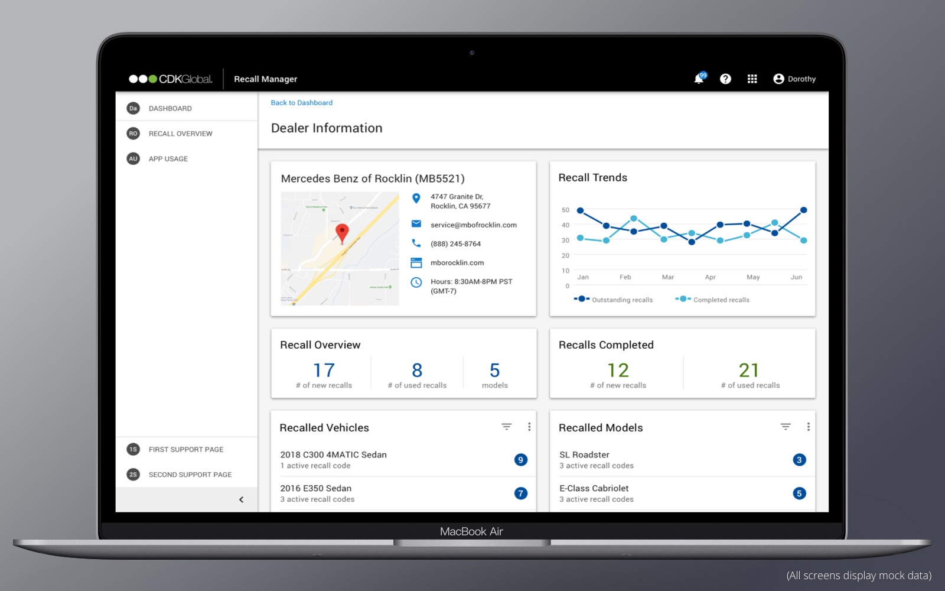Click the CDK Global logo
Screen dimensions: 945x591
click(171, 79)
